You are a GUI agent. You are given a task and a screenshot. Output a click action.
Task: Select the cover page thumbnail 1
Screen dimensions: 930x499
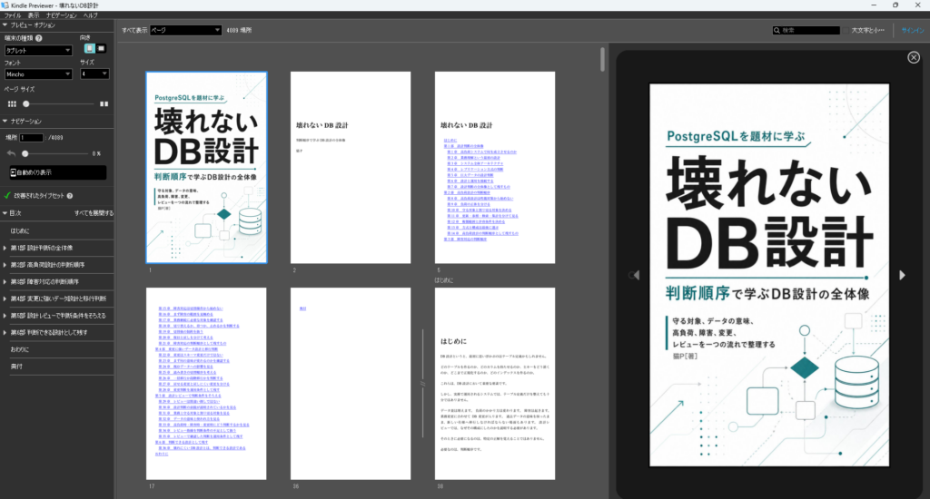click(x=206, y=168)
